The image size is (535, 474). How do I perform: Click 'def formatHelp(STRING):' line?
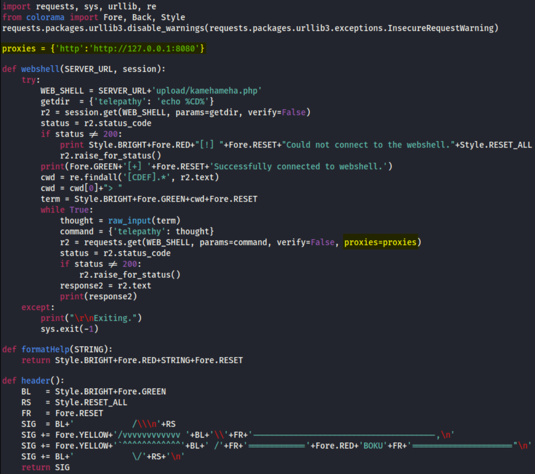(x=57, y=350)
